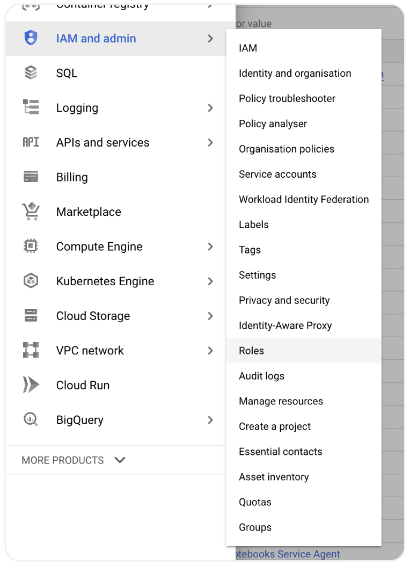
Task: Open the Billing menu entry
Action: click(116, 177)
